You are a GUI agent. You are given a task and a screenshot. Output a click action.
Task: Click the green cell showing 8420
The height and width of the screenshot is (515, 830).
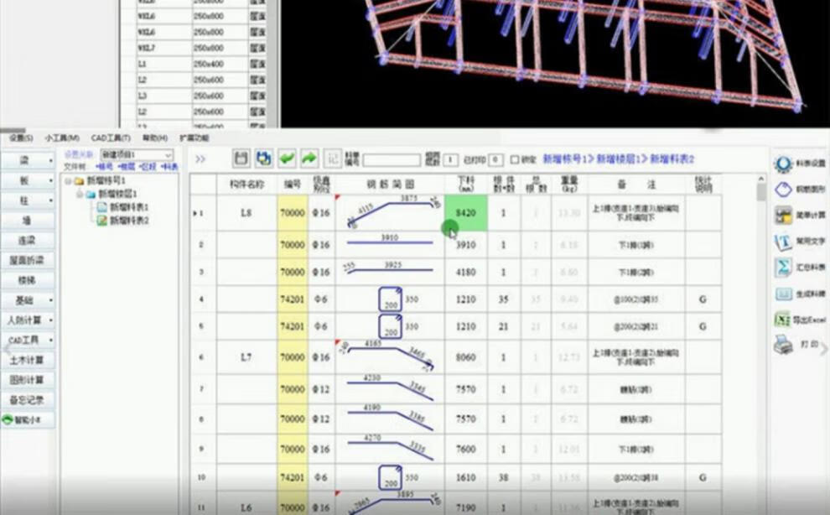tap(466, 213)
